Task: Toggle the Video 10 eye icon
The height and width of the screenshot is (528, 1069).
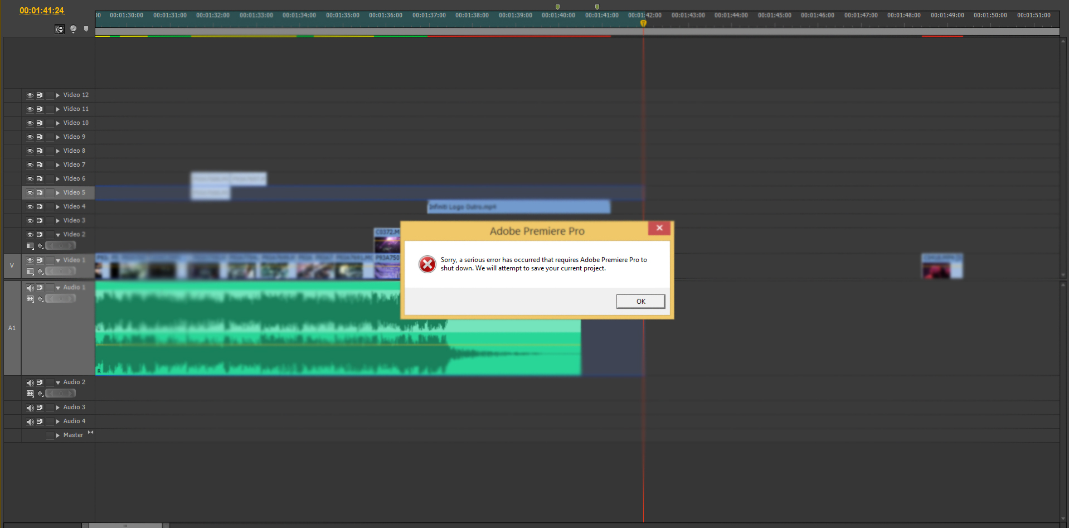Action: click(30, 123)
